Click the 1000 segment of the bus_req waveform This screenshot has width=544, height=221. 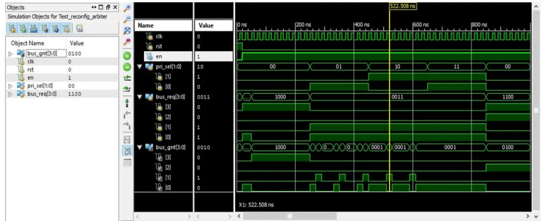click(280, 97)
